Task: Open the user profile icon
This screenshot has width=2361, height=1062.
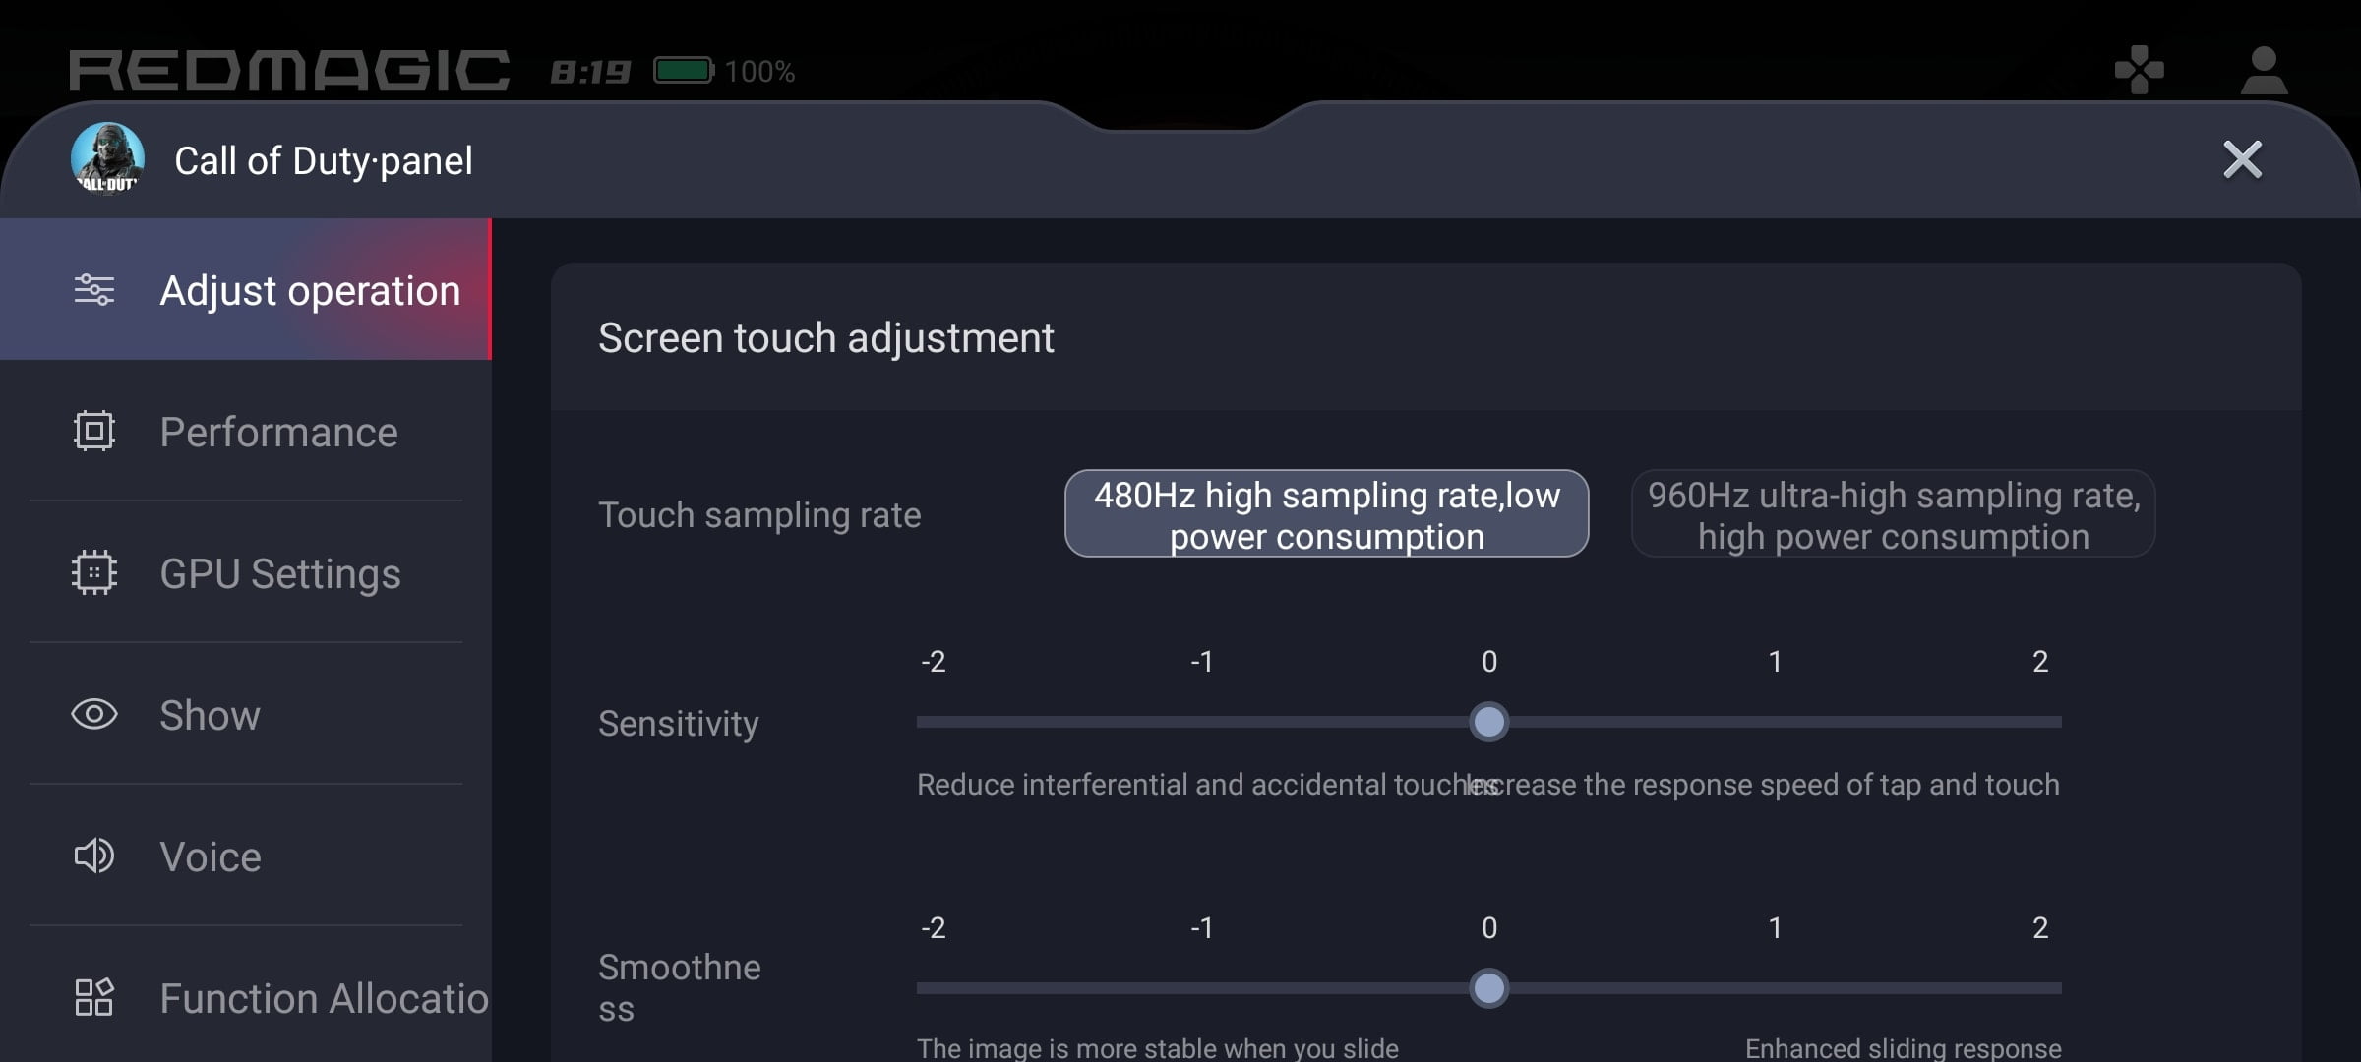Action: [2263, 71]
